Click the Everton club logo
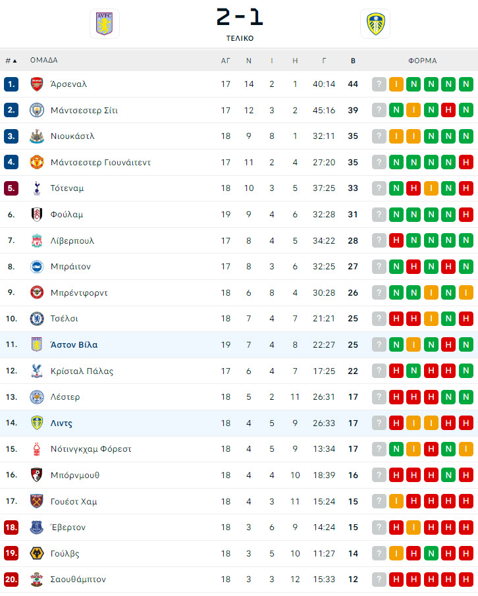Viewport: 478px width, 596px height. [37, 528]
